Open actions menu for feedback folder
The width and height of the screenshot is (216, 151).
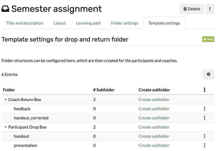[205, 109]
